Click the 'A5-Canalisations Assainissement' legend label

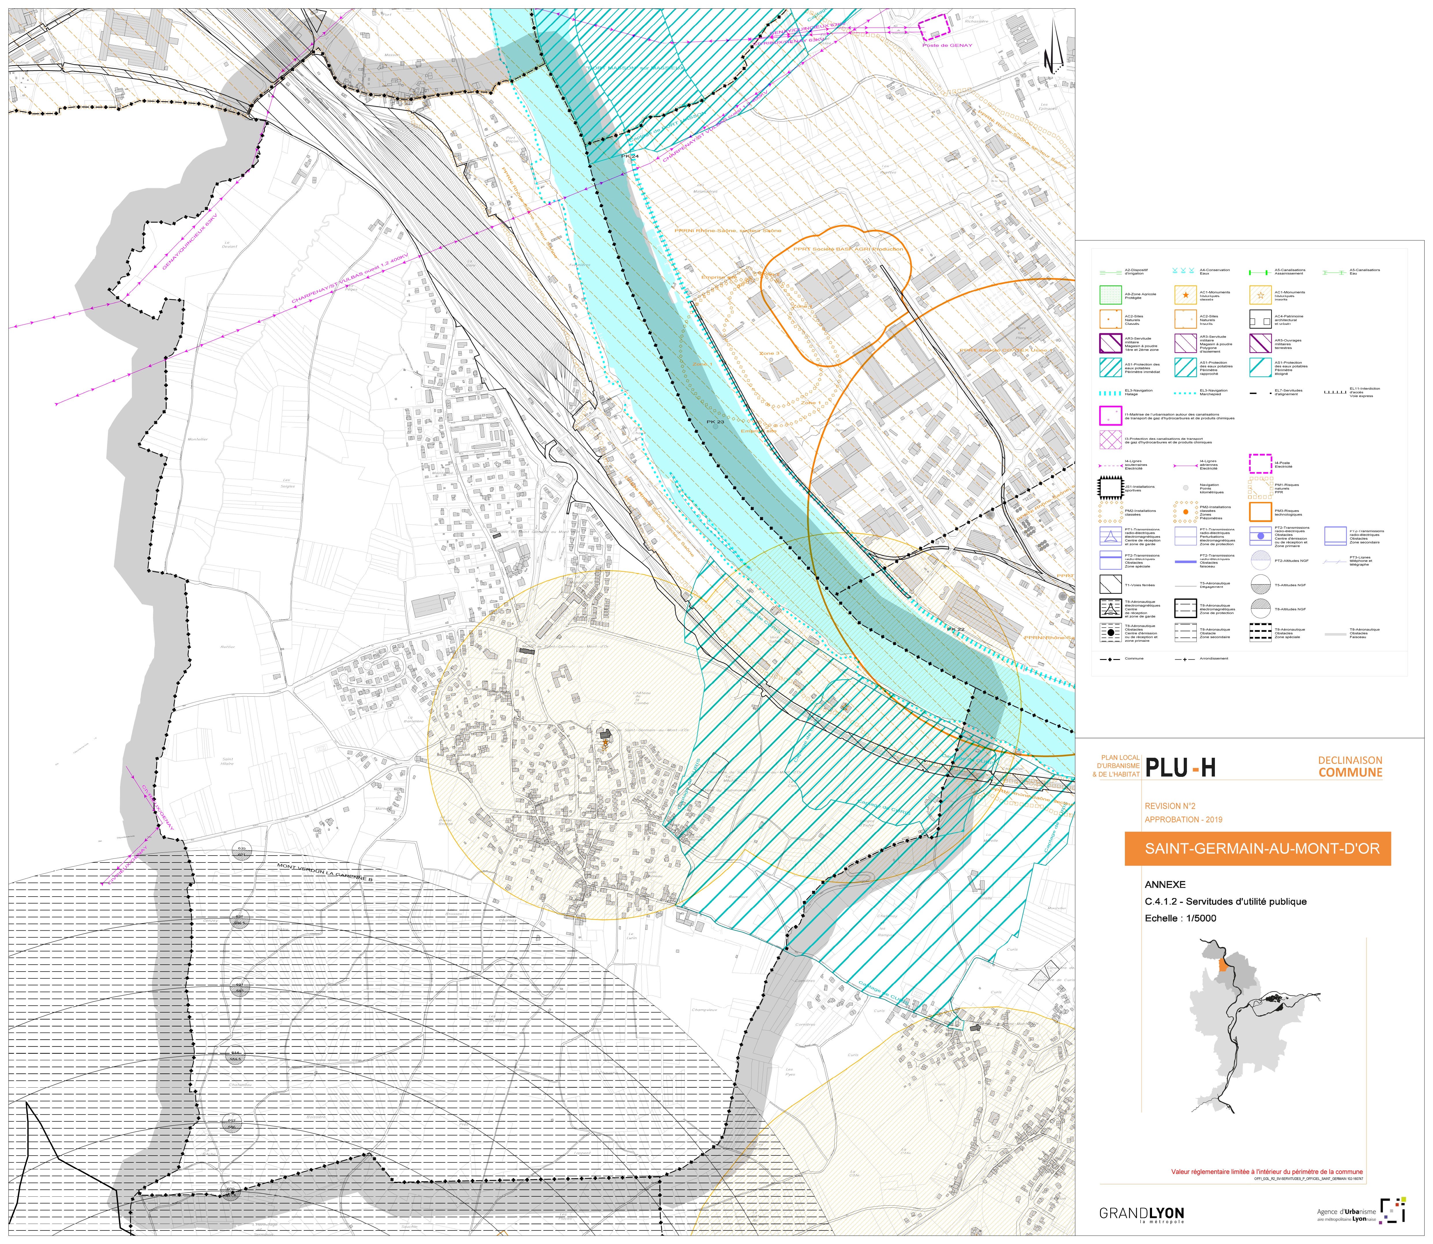(x=1290, y=272)
